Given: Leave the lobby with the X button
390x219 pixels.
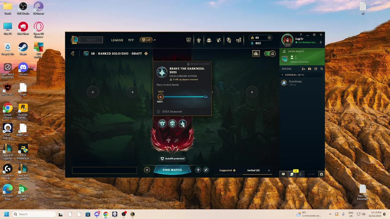Looking at the screenshot, I should click(147, 170).
